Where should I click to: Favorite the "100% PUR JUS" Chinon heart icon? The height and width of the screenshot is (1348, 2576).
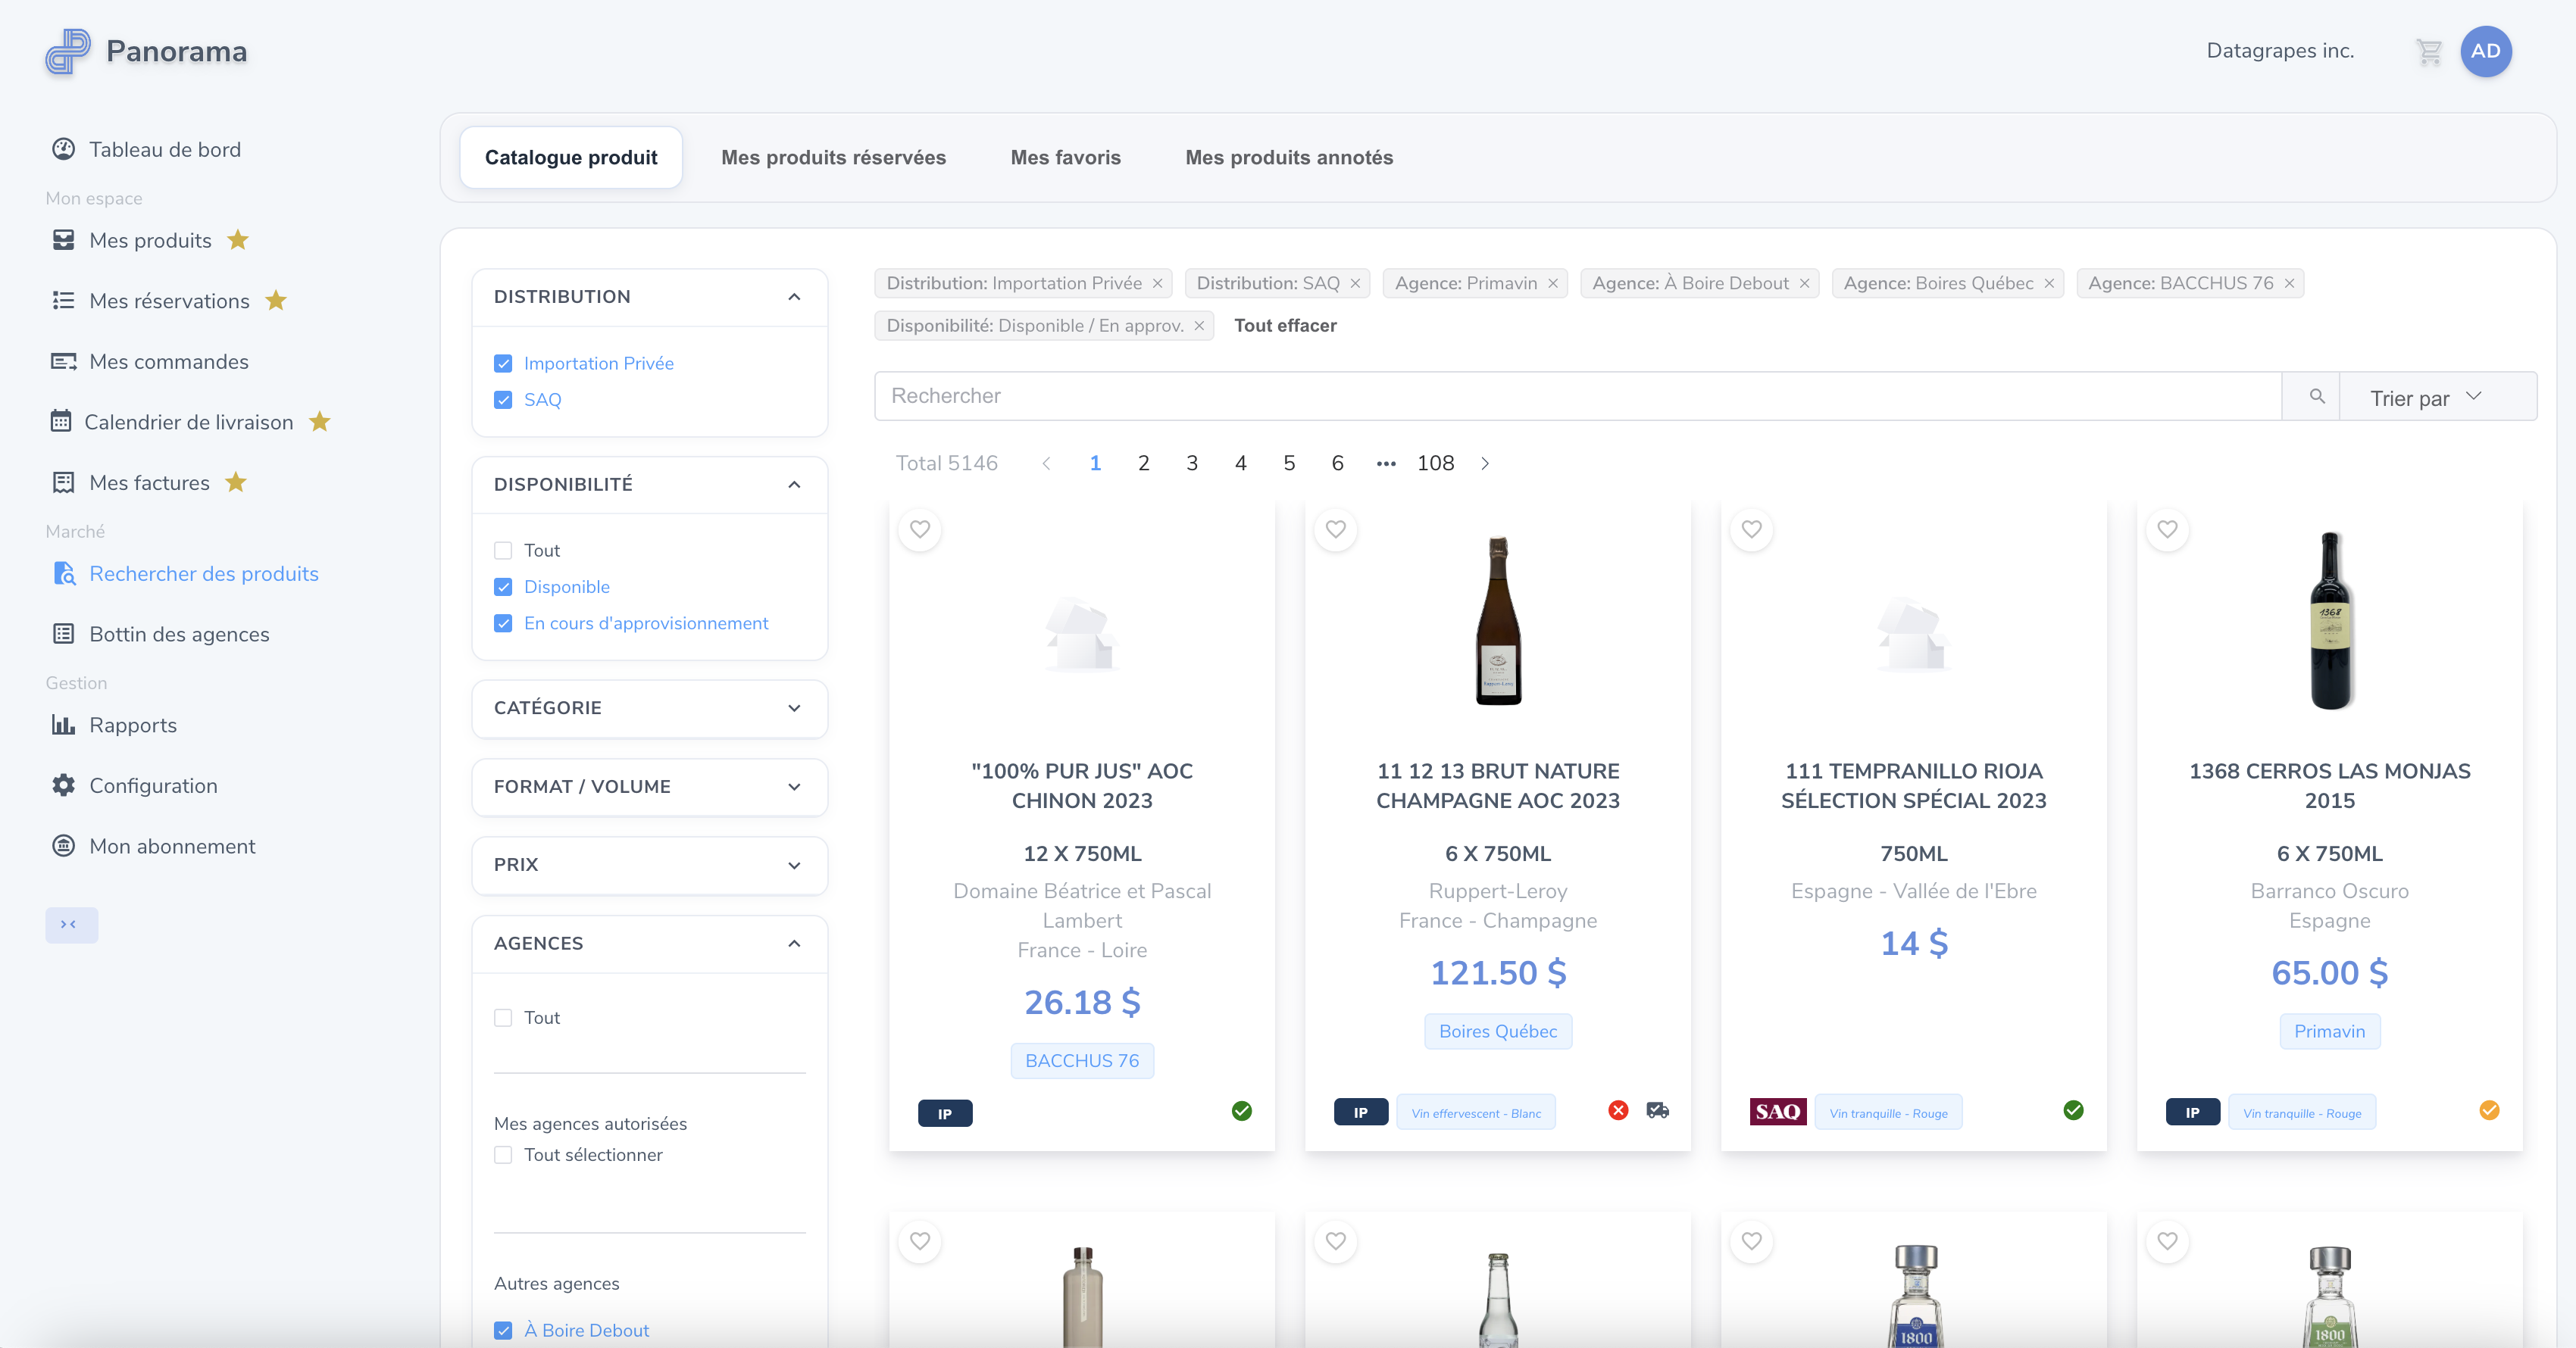click(x=920, y=529)
